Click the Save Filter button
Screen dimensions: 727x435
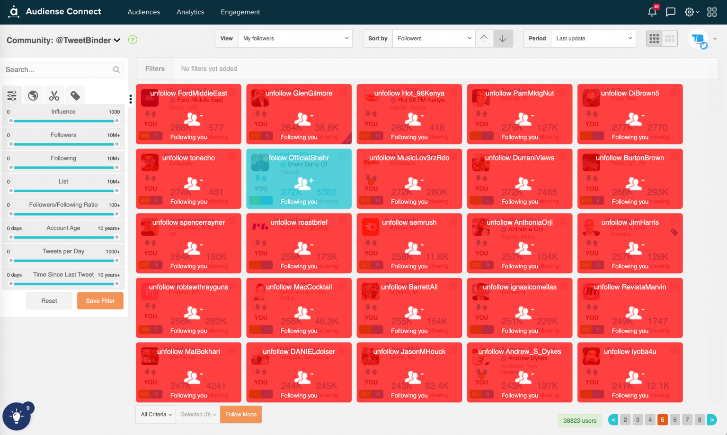coord(100,301)
